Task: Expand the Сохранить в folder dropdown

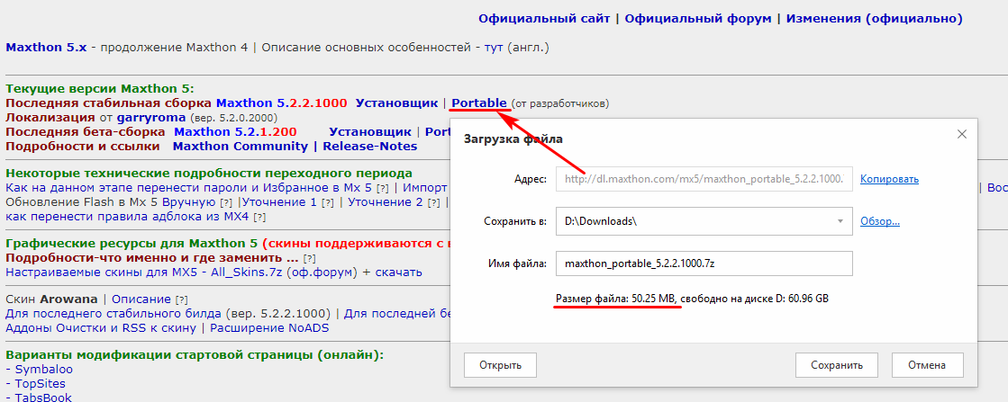Action: (x=840, y=221)
